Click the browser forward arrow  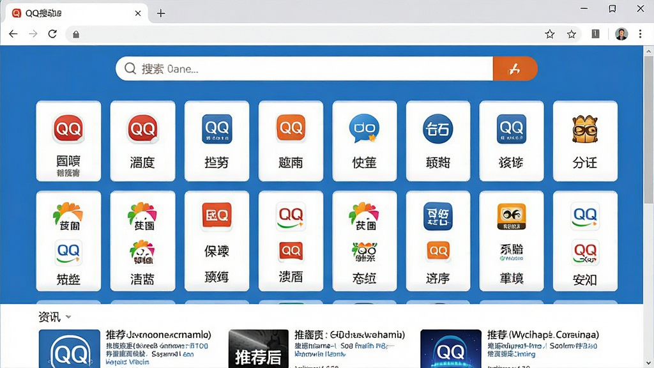click(33, 34)
